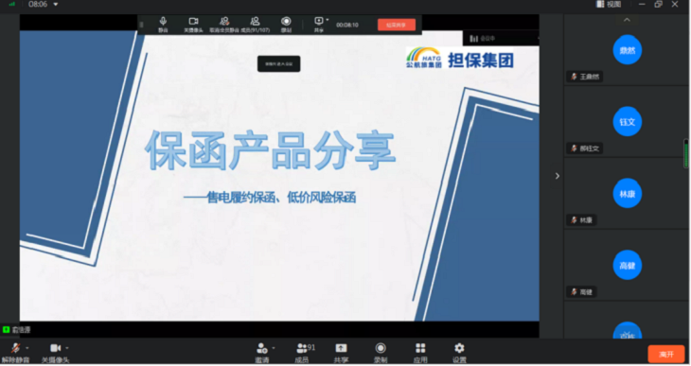Click 关摄像头 camera icon in the bottom bar

pos(56,348)
